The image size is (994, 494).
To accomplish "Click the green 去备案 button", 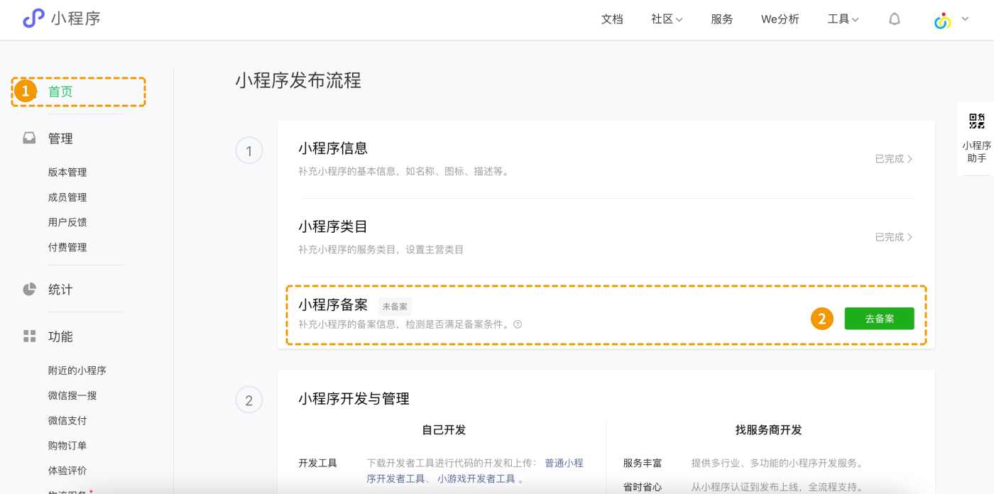I will point(879,318).
